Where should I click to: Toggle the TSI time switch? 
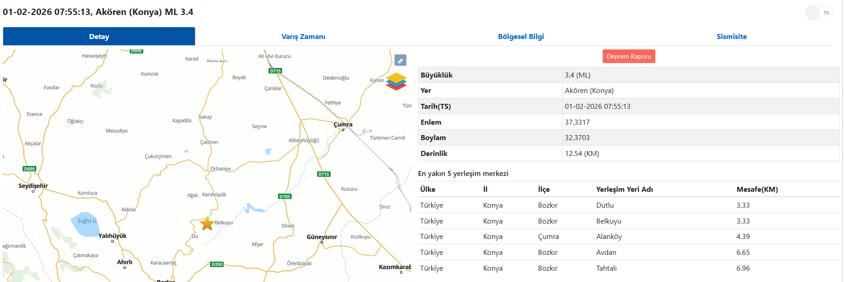pyautogui.click(x=819, y=13)
